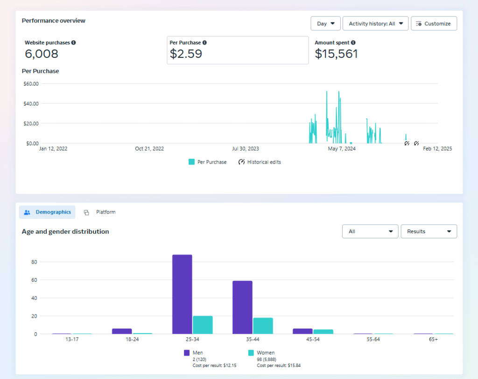478x379 pixels.
Task: Select the Per Purchase $2.59 metric card
Action: [x=238, y=50]
